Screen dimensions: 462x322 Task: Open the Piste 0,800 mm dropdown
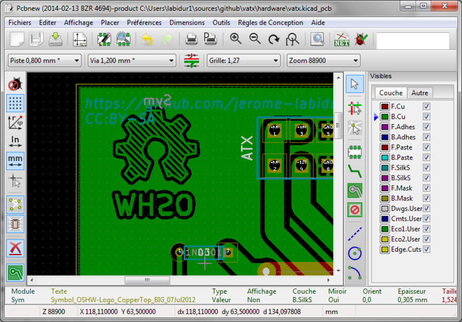tap(44, 61)
